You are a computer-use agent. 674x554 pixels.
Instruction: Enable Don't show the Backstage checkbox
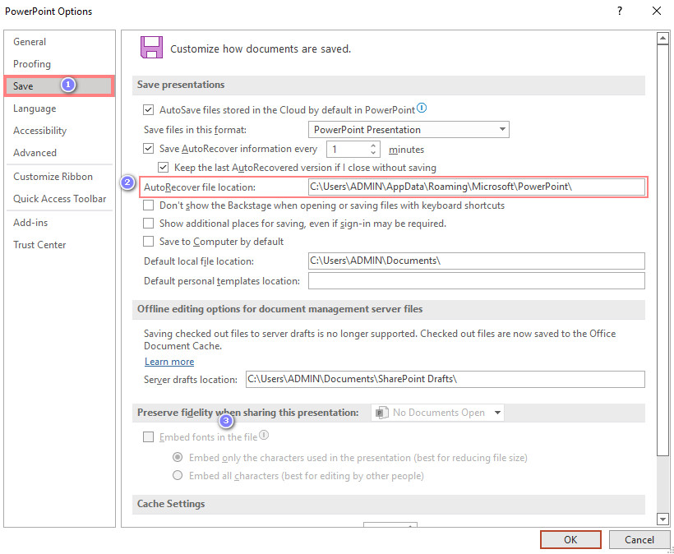(148, 205)
